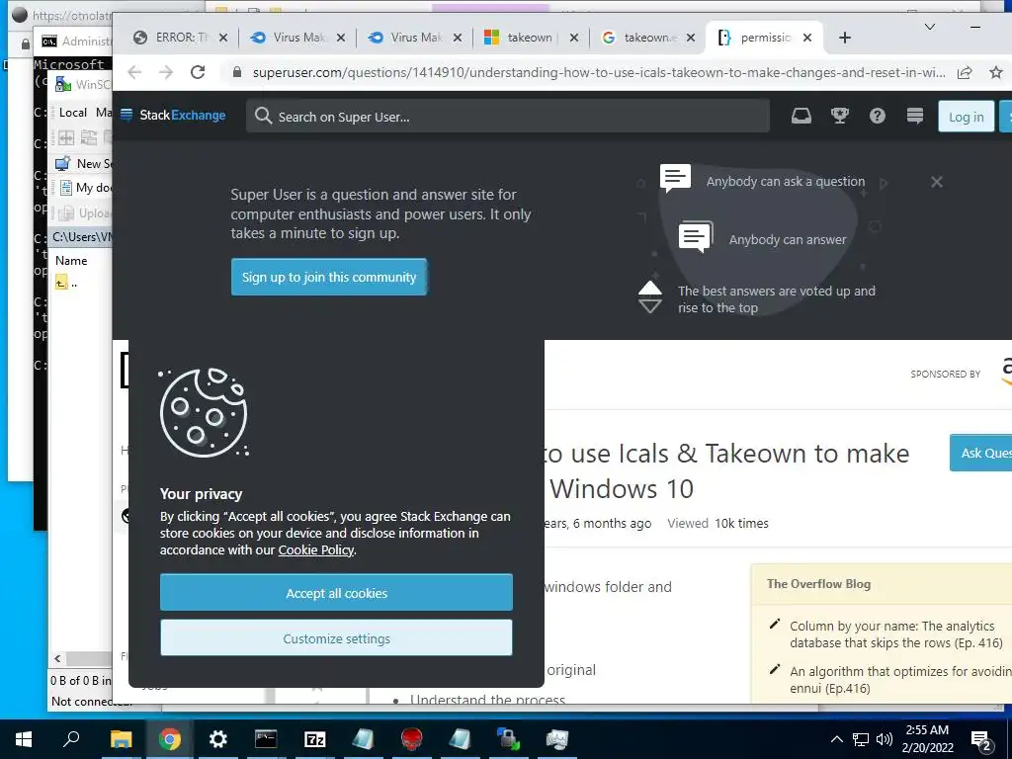1012x759 pixels.
Task: Switch to the takeown Microsoft tab
Action: (531, 38)
